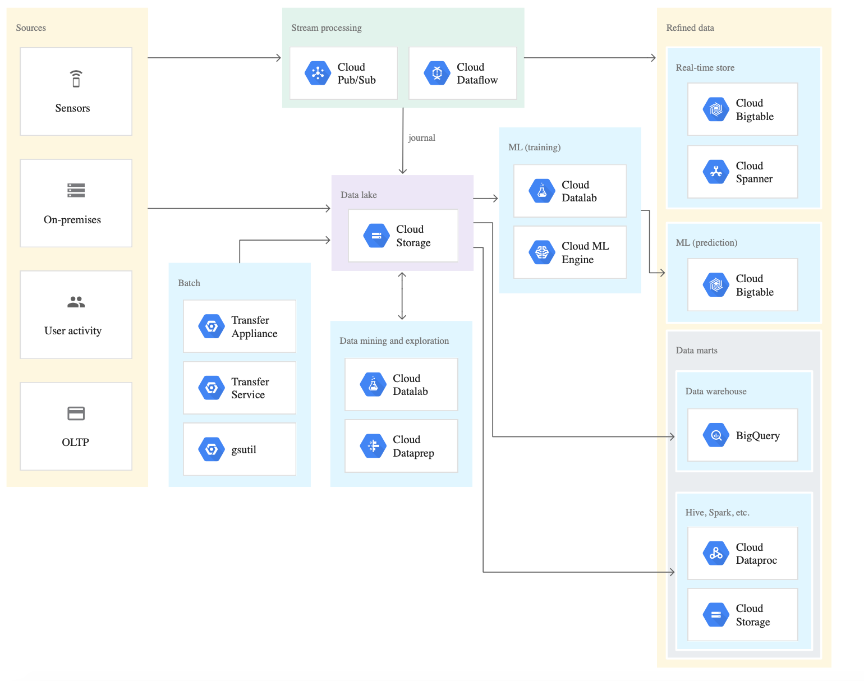The height and width of the screenshot is (681, 864).
Task: Select the gsutil hexagon icon
Action: point(212,449)
